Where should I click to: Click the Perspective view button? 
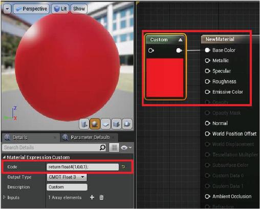coord(31,9)
